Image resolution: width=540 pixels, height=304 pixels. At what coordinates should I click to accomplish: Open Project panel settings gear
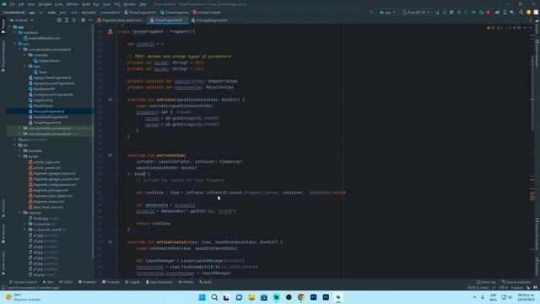tap(83, 20)
